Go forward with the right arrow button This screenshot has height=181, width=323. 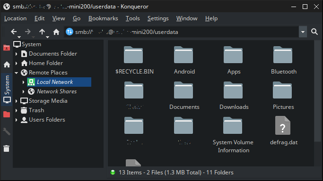27,32
